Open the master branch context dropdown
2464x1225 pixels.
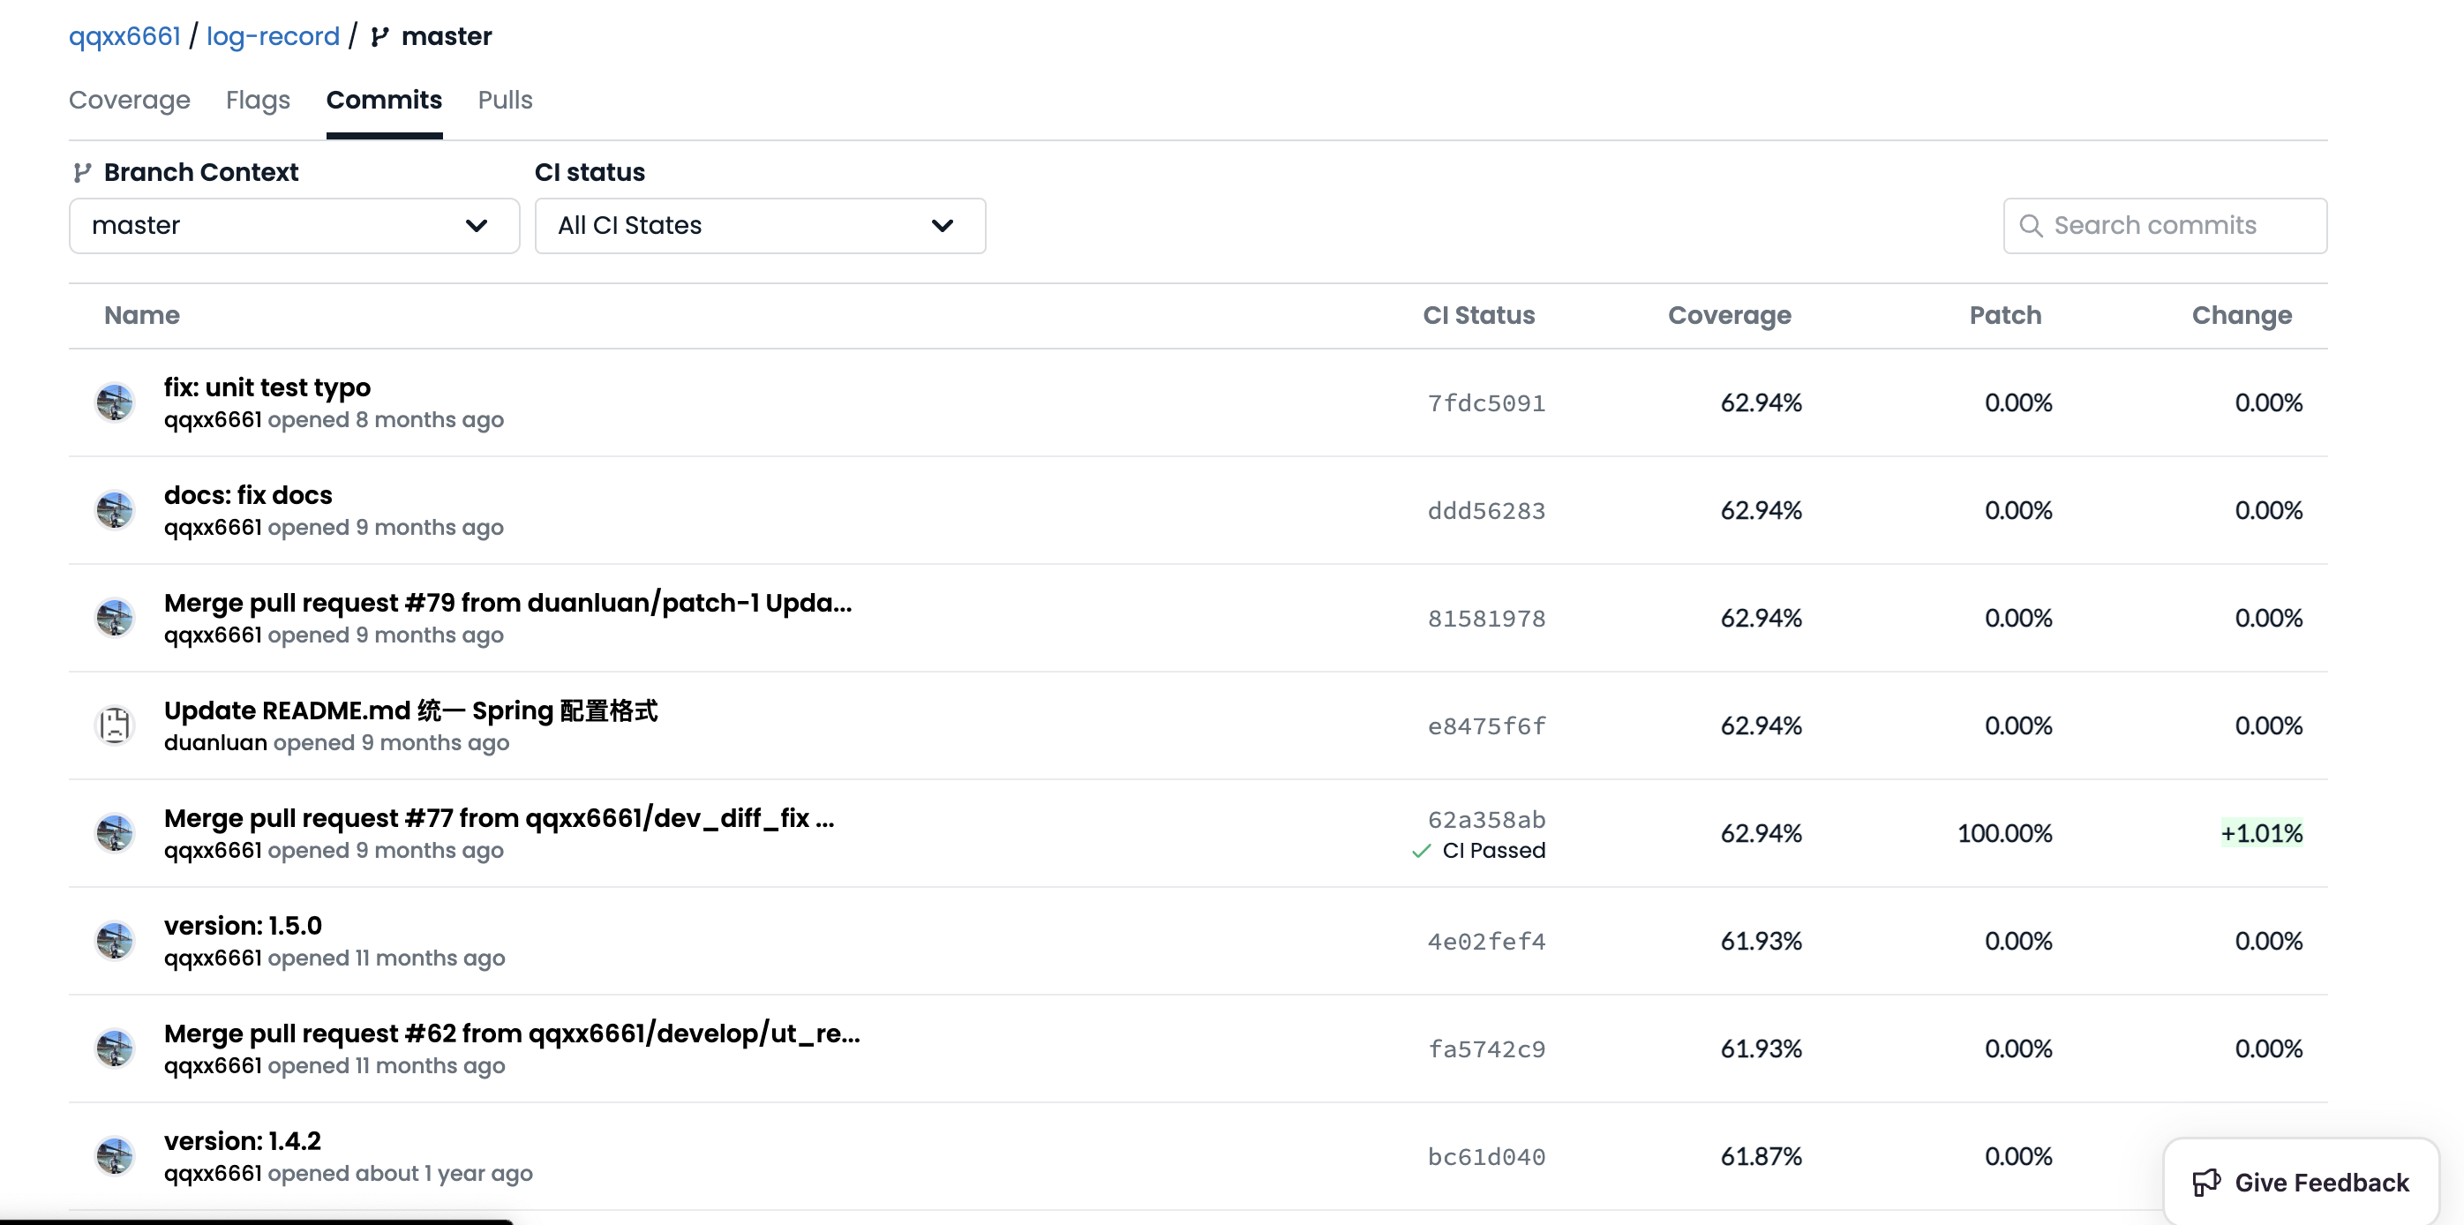[294, 226]
